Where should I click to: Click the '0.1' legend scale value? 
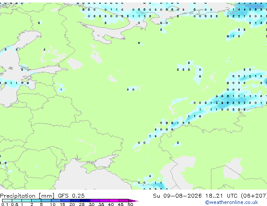pyautogui.click(x=5, y=204)
